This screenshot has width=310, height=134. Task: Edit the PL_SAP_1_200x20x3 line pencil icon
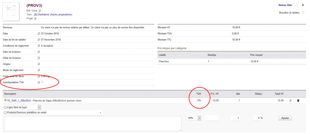tap(290, 101)
